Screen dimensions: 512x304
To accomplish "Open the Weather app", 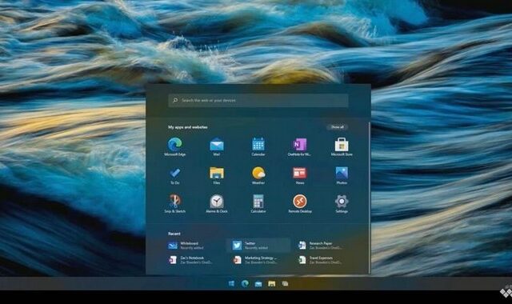I will [258, 175].
